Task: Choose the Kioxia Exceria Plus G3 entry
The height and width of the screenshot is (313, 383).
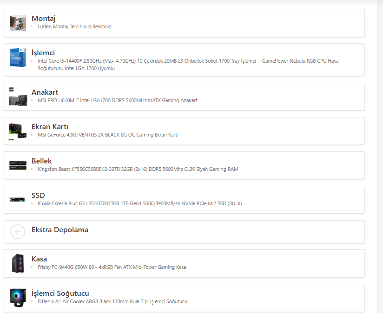Action: coord(139,203)
